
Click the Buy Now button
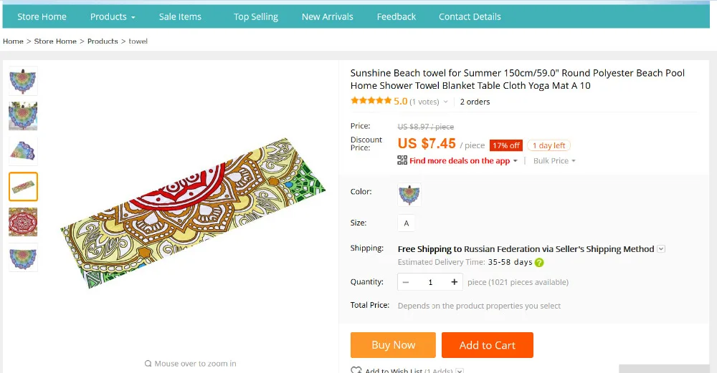[393, 345]
